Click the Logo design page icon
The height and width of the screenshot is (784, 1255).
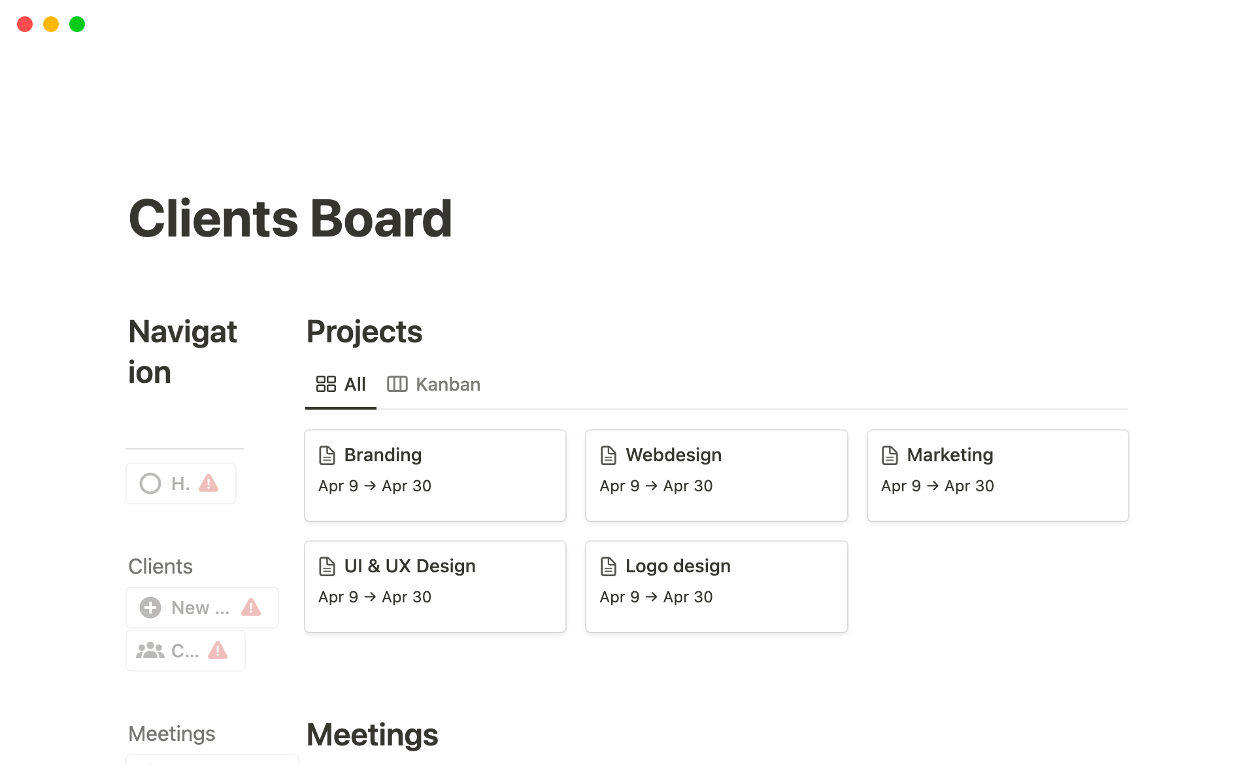coord(608,566)
